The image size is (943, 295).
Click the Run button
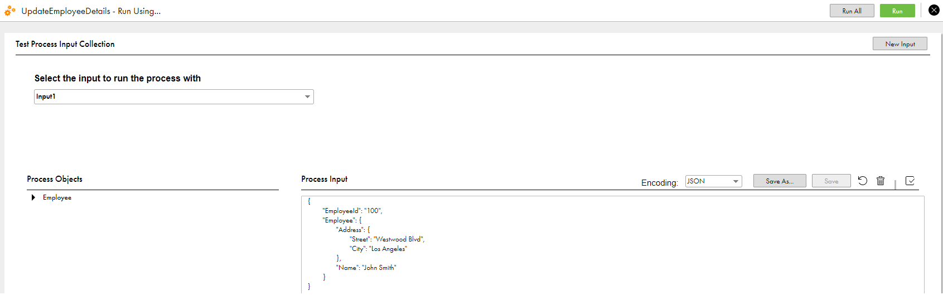coord(897,11)
